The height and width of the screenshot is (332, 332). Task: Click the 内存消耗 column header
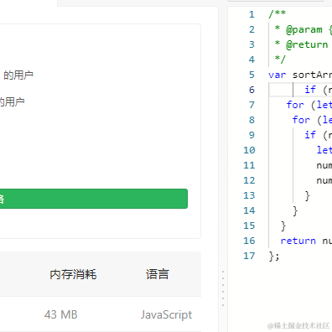click(x=73, y=274)
